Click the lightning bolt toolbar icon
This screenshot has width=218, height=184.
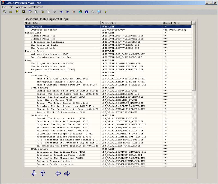pos(17,12)
